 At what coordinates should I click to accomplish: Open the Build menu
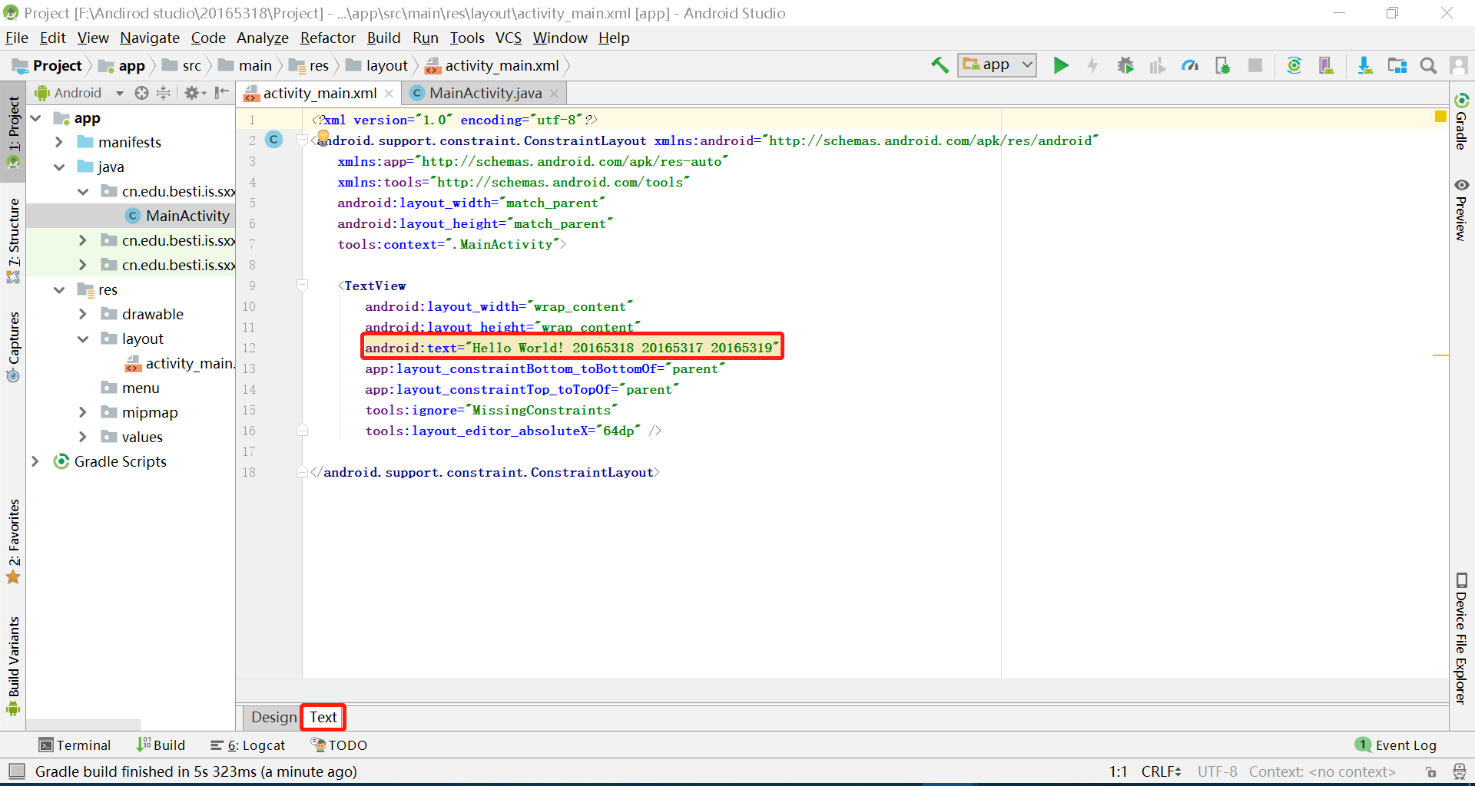(383, 38)
